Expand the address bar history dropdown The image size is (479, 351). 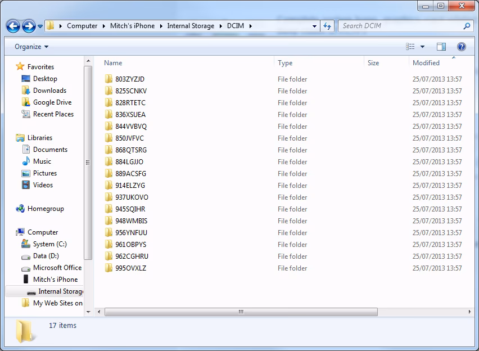pyautogui.click(x=315, y=26)
